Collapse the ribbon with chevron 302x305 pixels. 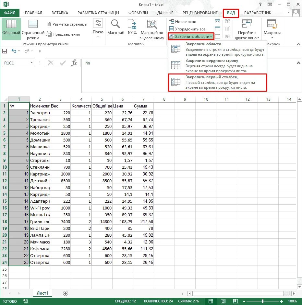click(298, 44)
